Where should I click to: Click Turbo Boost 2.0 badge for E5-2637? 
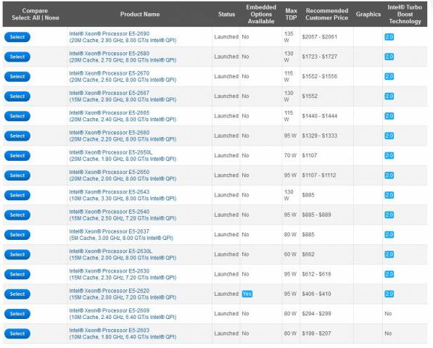pos(389,235)
